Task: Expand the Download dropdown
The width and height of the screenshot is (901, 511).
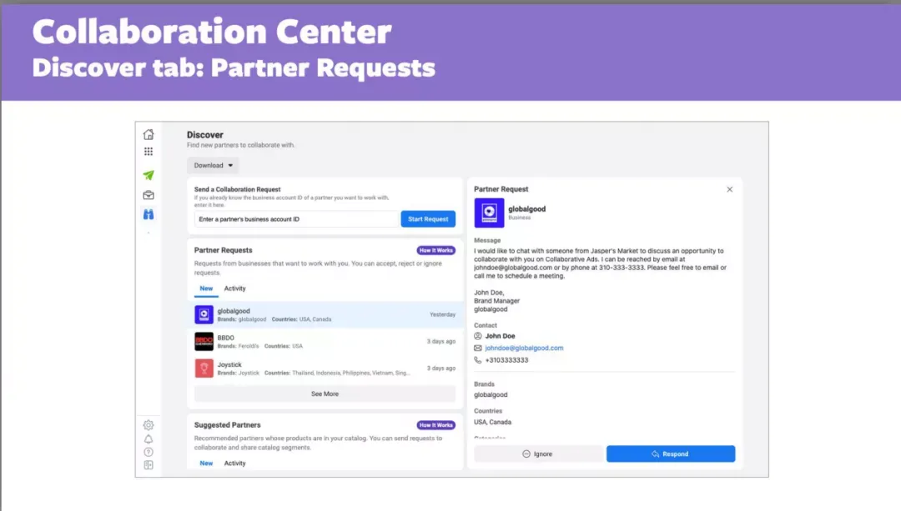Action: pos(214,165)
